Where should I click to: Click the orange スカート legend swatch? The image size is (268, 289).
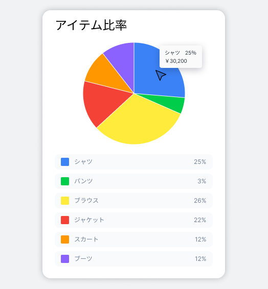click(x=65, y=239)
